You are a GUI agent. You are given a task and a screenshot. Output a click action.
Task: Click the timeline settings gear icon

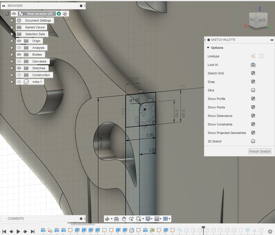pos(270,231)
